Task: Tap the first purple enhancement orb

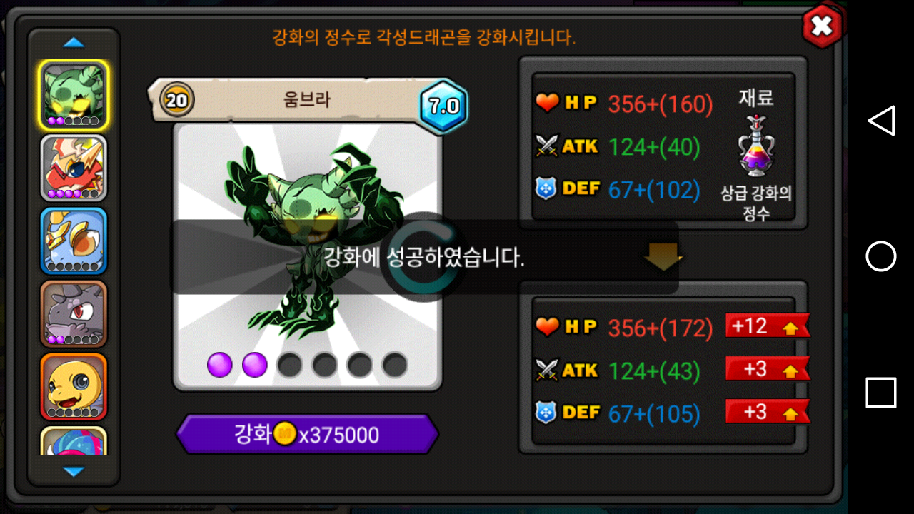Action: point(220,365)
